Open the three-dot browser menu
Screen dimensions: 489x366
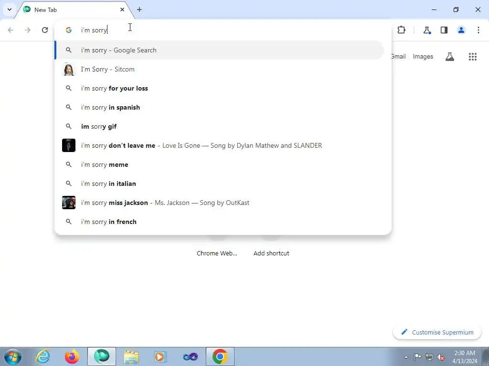[x=478, y=30]
